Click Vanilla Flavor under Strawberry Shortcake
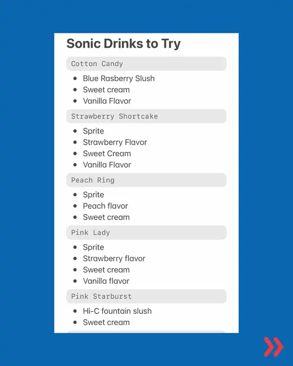Image resolution: width=293 pixels, height=366 pixels. point(107,165)
